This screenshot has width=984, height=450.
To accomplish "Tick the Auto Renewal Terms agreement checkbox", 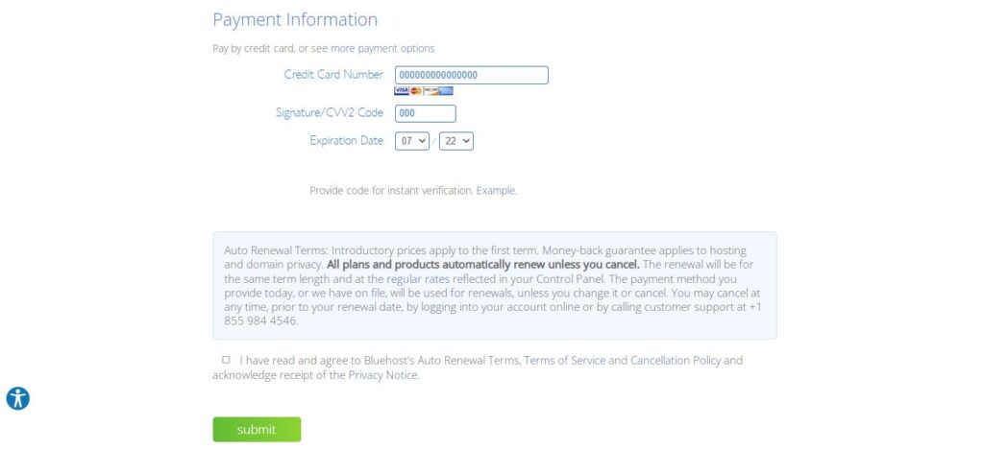I will [x=226, y=360].
